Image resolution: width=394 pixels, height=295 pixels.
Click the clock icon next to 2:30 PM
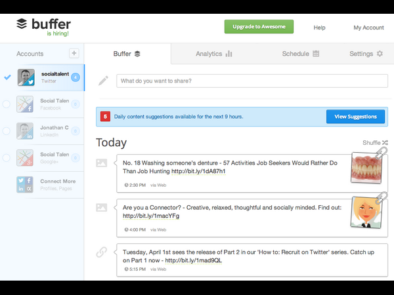(126, 185)
